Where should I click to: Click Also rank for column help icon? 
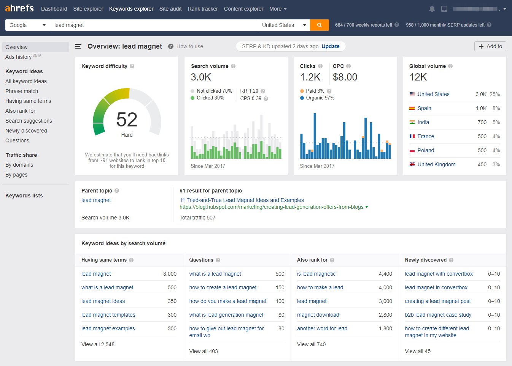[x=332, y=260]
